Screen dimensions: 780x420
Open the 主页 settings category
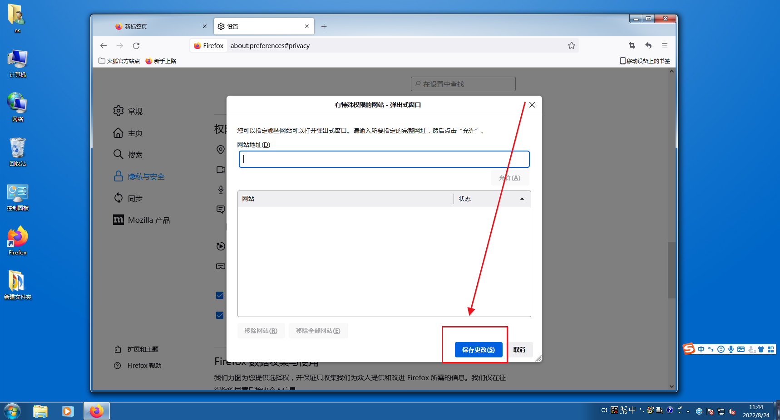(128, 133)
